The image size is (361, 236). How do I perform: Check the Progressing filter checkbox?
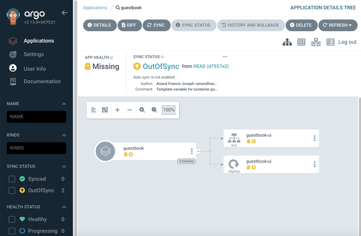[11, 231]
